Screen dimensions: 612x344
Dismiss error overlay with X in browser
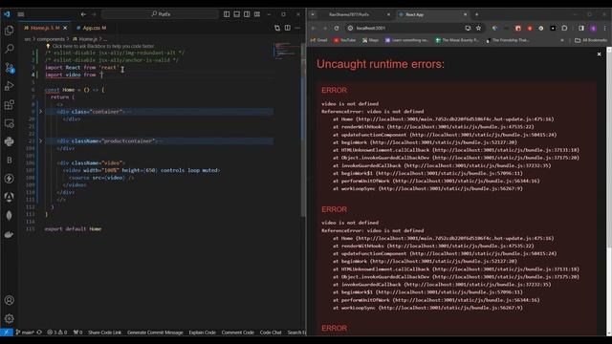600,54
